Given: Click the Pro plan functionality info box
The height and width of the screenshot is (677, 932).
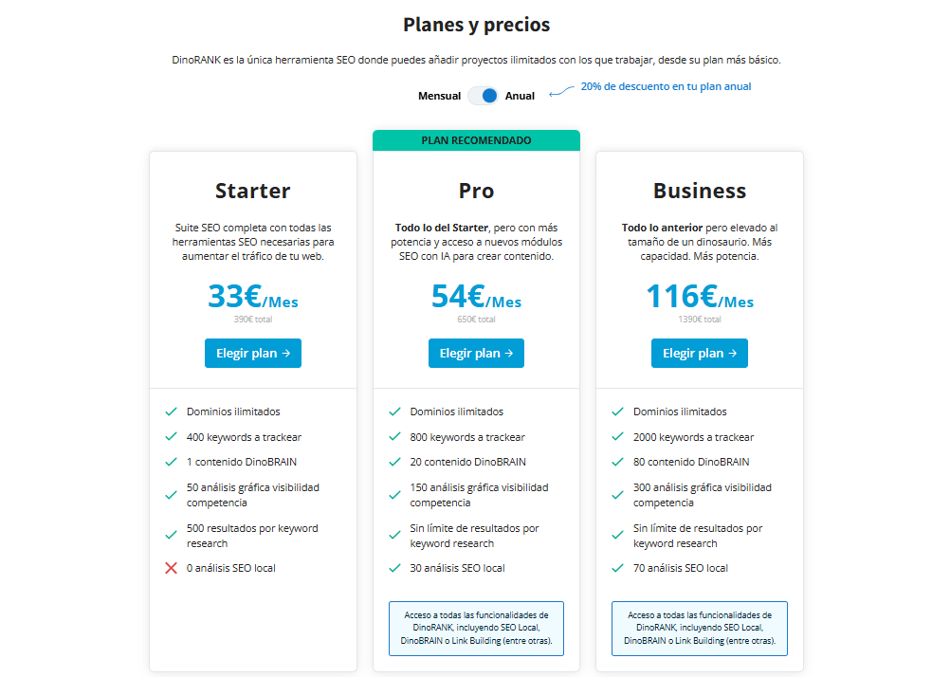Looking at the screenshot, I should click(476, 629).
